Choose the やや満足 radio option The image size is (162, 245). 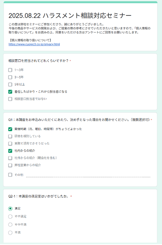coord(10,216)
